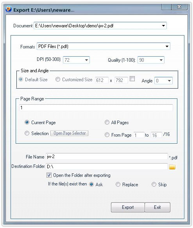This screenshot has width=193, height=228.
Task: Toggle checkbox next to the 792 height field
Action: [132, 79]
